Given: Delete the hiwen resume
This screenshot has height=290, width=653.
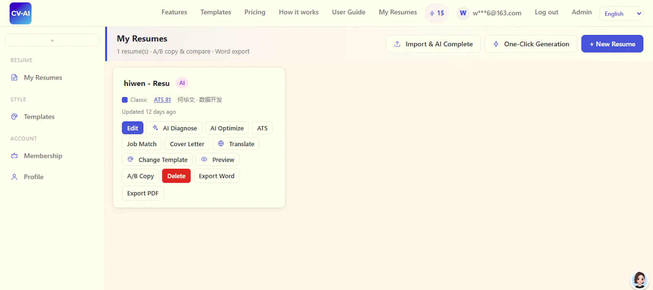Looking at the screenshot, I should pos(176,176).
